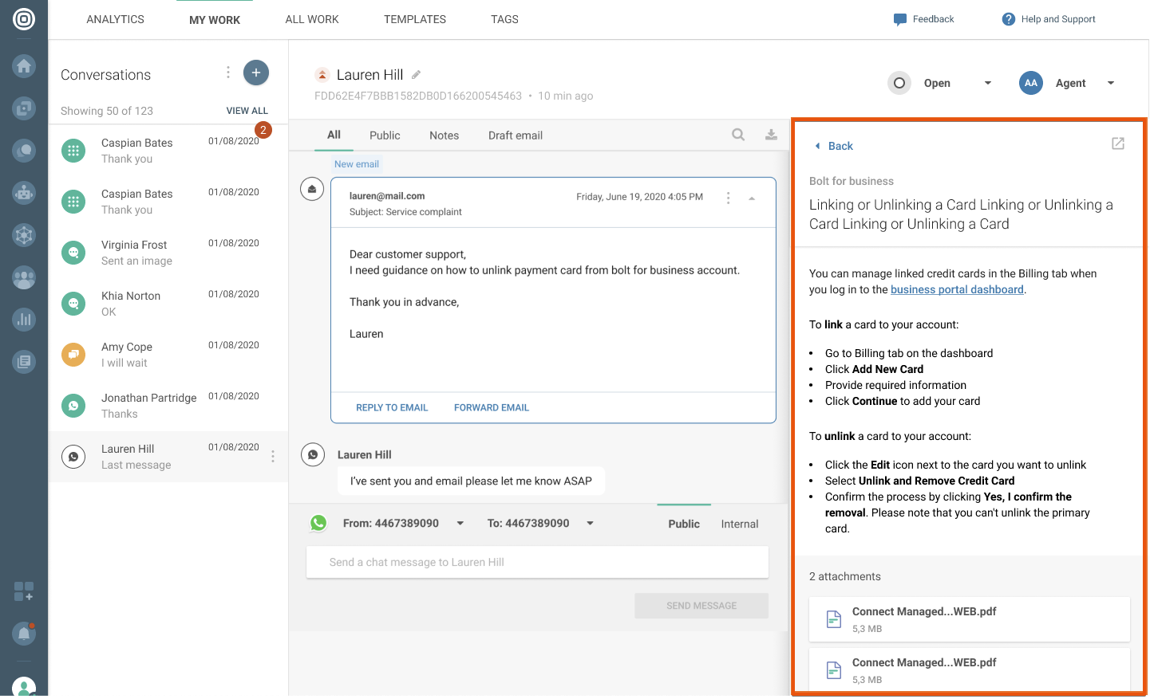Open article in new window icon
The height and width of the screenshot is (699, 1150).
(1117, 143)
